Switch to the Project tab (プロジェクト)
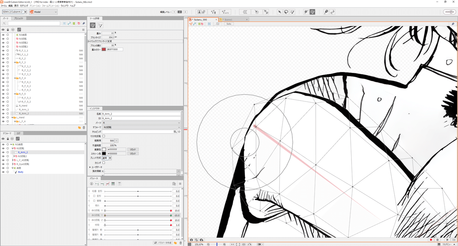 (x=18, y=18)
